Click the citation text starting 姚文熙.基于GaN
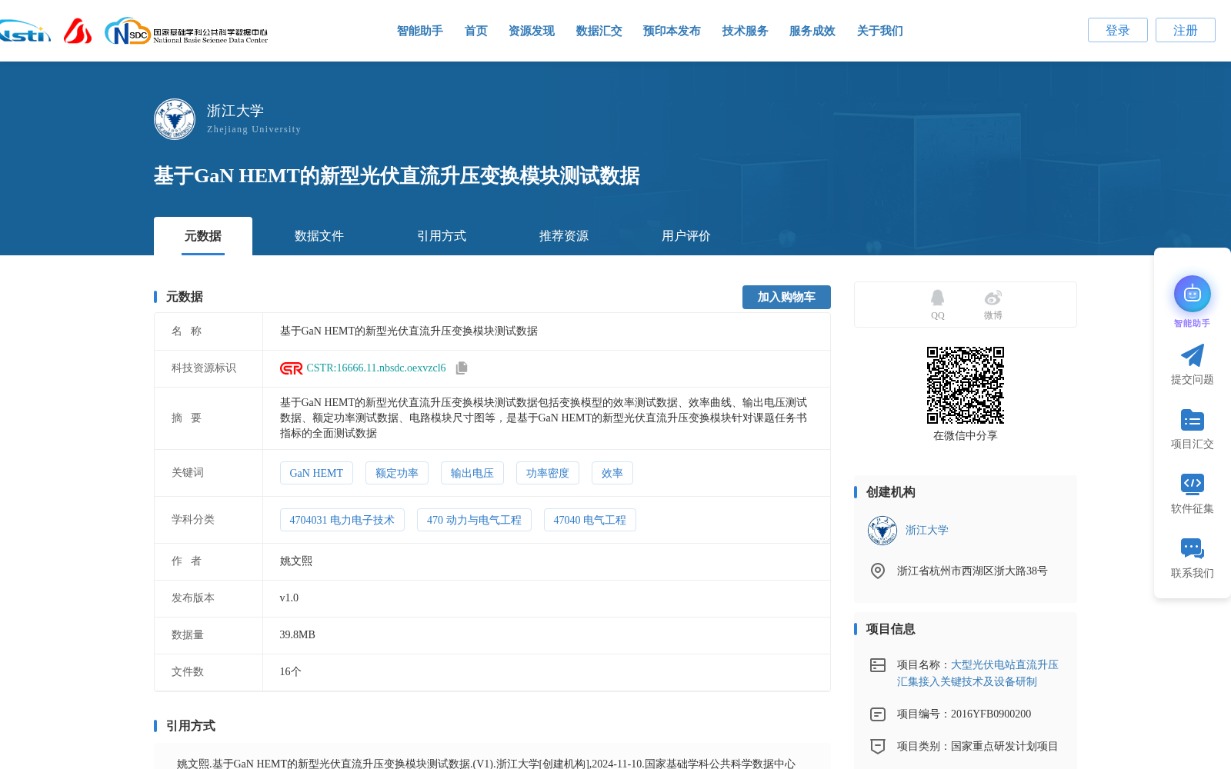 coord(486,764)
